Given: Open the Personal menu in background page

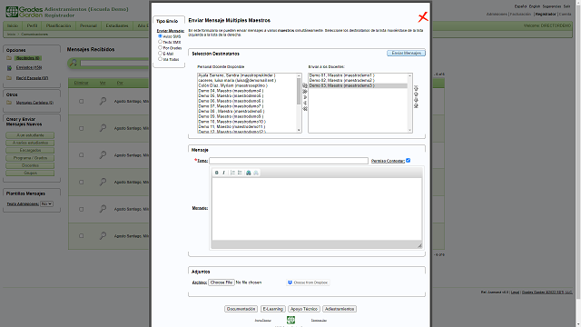Looking at the screenshot, I should (88, 25).
